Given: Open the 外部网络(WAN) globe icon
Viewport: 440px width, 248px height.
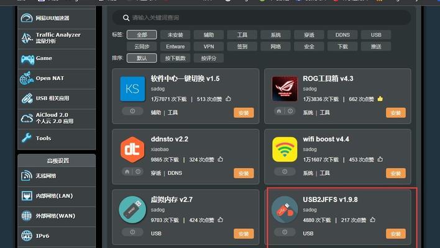Looking at the screenshot, I should coord(27,216).
